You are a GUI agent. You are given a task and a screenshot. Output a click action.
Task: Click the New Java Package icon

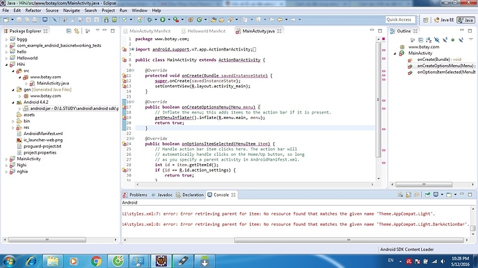pos(191,19)
